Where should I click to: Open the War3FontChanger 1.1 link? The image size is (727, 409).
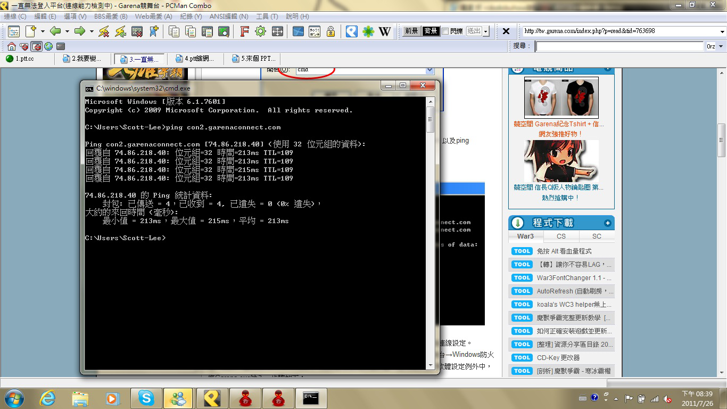click(x=574, y=278)
